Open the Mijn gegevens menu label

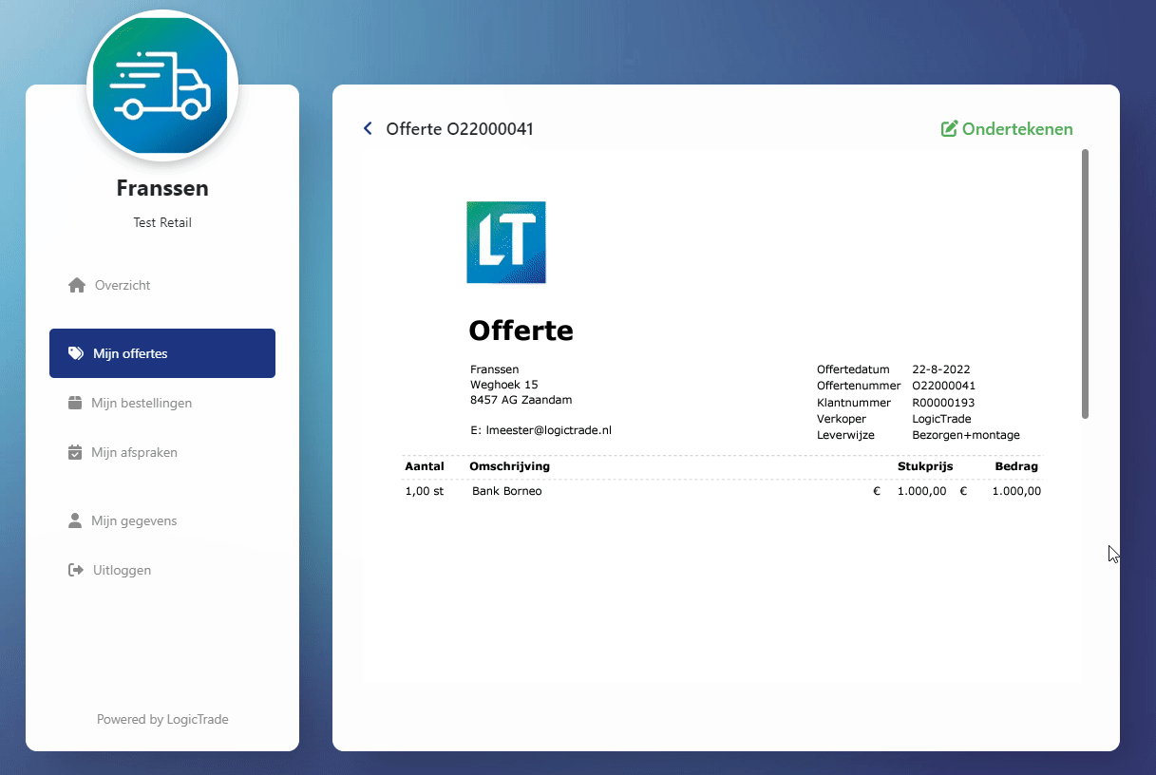click(x=134, y=520)
